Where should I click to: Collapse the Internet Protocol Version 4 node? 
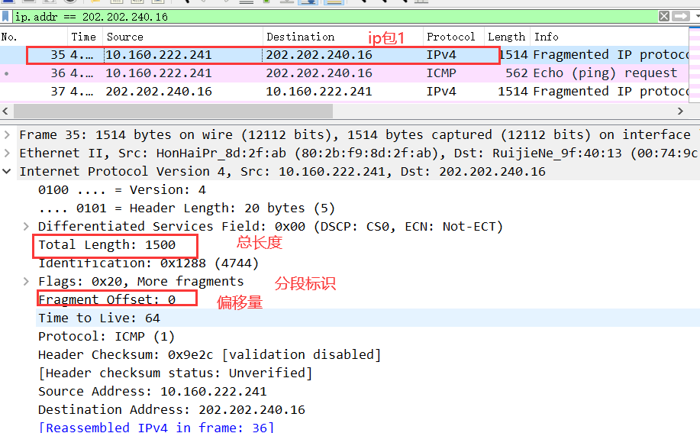click(x=7, y=171)
